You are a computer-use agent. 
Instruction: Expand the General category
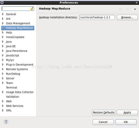pyautogui.click(x=3, y=14)
